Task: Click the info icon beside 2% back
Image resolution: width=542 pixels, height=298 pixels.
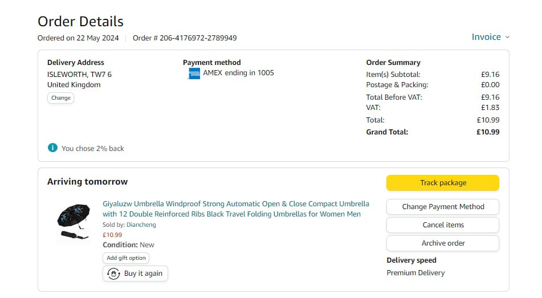Action: [52, 148]
